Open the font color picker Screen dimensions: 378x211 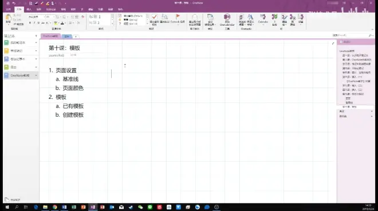(x=62, y=23)
